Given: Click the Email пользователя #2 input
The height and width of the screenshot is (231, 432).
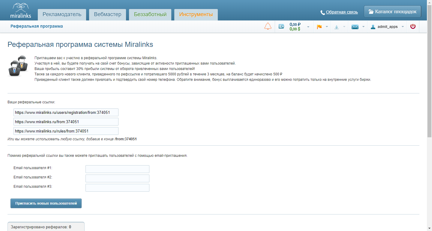Looking at the screenshot, I should [x=117, y=178].
